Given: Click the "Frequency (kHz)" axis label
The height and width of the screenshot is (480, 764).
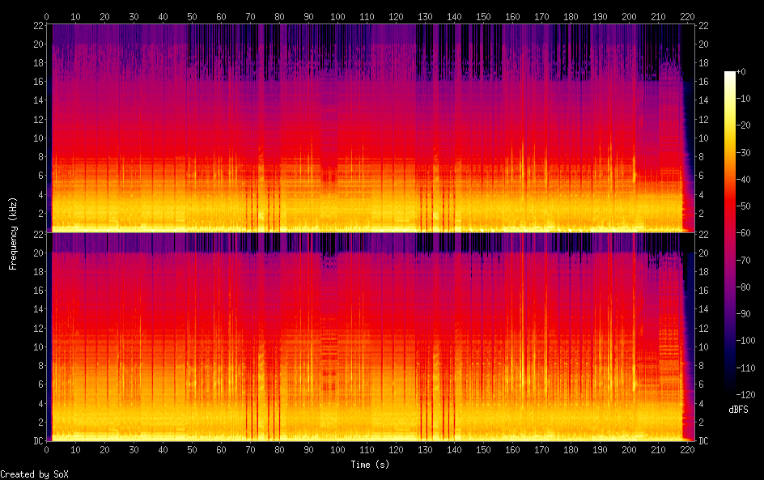Looking at the screenshot, I should point(13,233).
